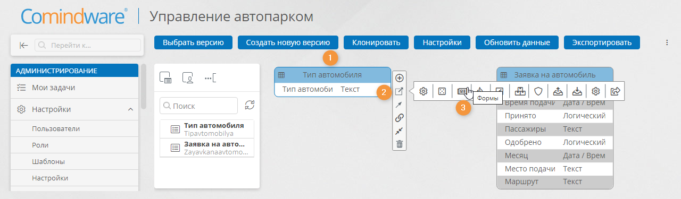The width and height of the screenshot is (681, 199).
Task: Refresh the template list with the circular arrows
Action: [x=250, y=105]
